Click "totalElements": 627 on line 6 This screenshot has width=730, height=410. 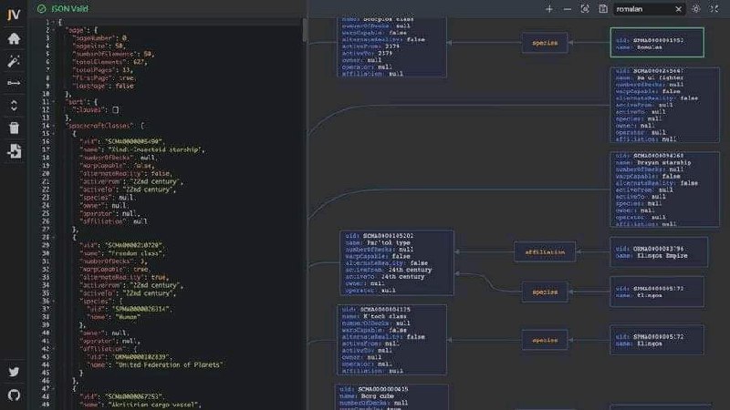click(109, 62)
